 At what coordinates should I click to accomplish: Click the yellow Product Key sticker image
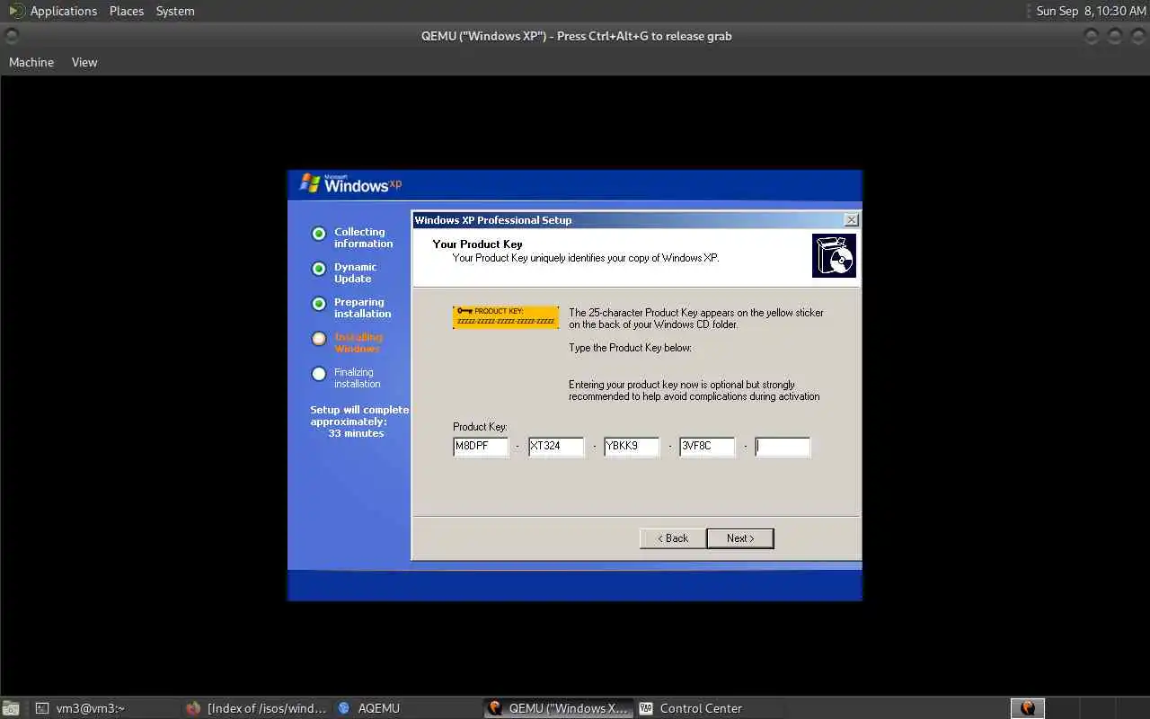(x=506, y=317)
